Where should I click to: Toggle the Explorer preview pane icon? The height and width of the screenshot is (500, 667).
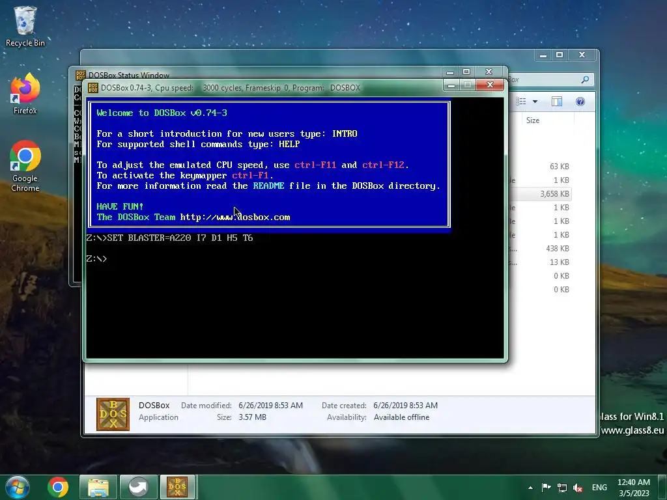(x=557, y=102)
